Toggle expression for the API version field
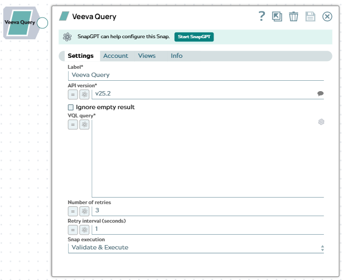The width and height of the screenshot is (344, 280). point(73,94)
